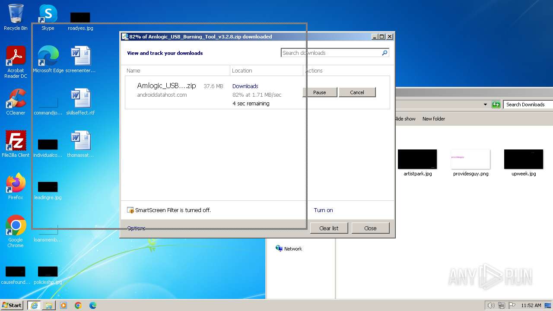This screenshot has width=553, height=311.
Task: Launch CCleaner from the desktop
Action: (x=16, y=102)
